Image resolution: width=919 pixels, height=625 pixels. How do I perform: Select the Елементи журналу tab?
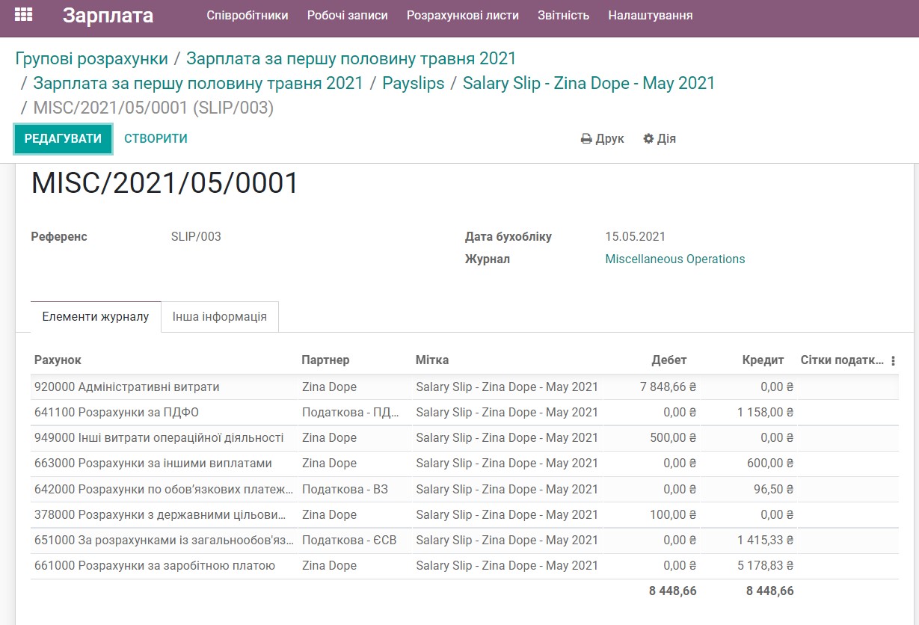click(x=95, y=316)
